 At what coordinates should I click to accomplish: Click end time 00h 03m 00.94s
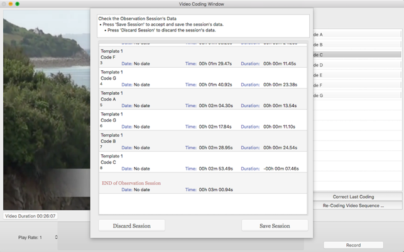(216, 190)
